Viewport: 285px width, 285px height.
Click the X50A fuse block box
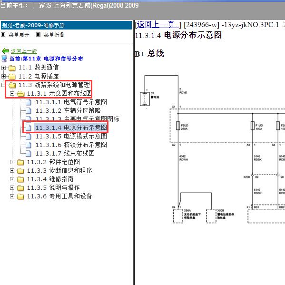[178, 216]
